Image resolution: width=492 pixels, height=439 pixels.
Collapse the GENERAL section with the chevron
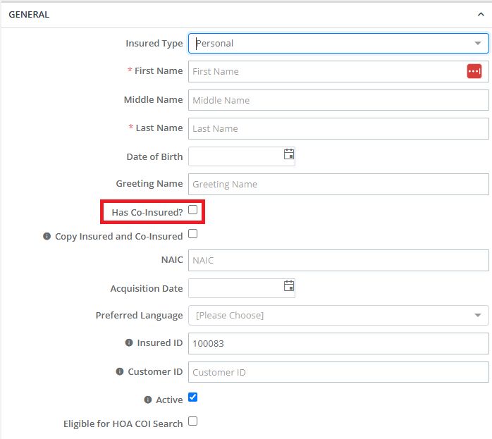coord(481,14)
